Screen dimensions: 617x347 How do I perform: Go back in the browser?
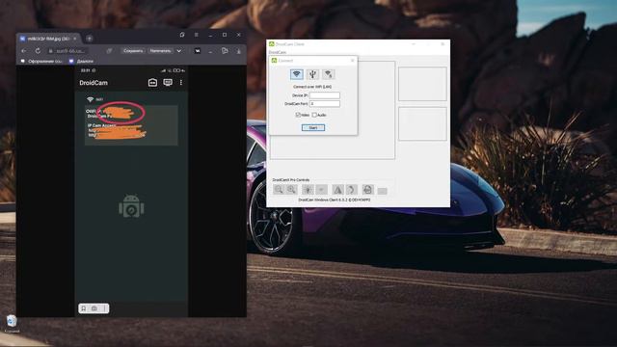coord(24,51)
